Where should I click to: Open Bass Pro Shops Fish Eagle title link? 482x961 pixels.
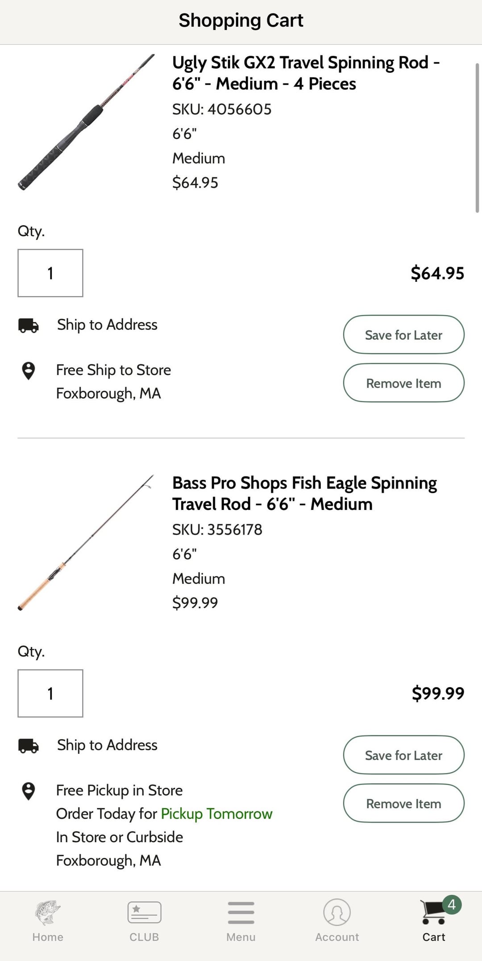[x=304, y=493]
